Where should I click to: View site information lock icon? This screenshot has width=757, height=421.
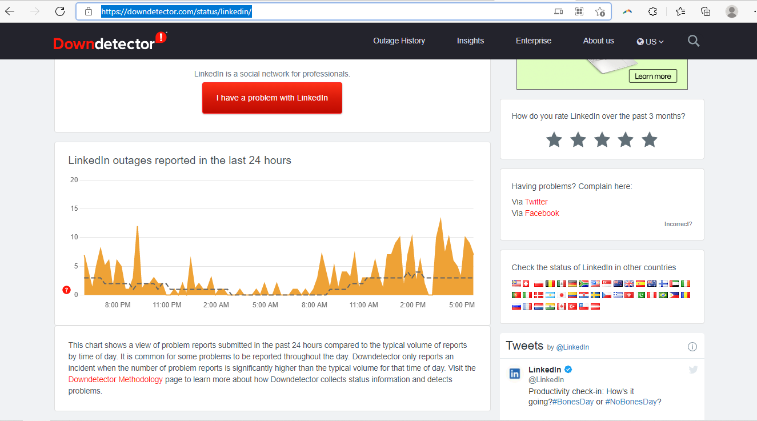tap(88, 11)
